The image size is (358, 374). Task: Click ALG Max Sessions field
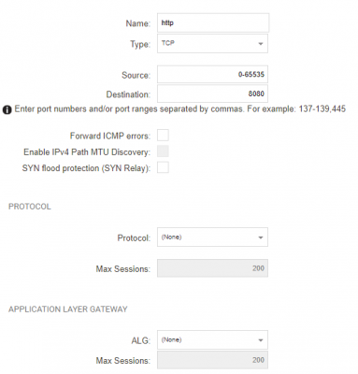[x=212, y=360]
